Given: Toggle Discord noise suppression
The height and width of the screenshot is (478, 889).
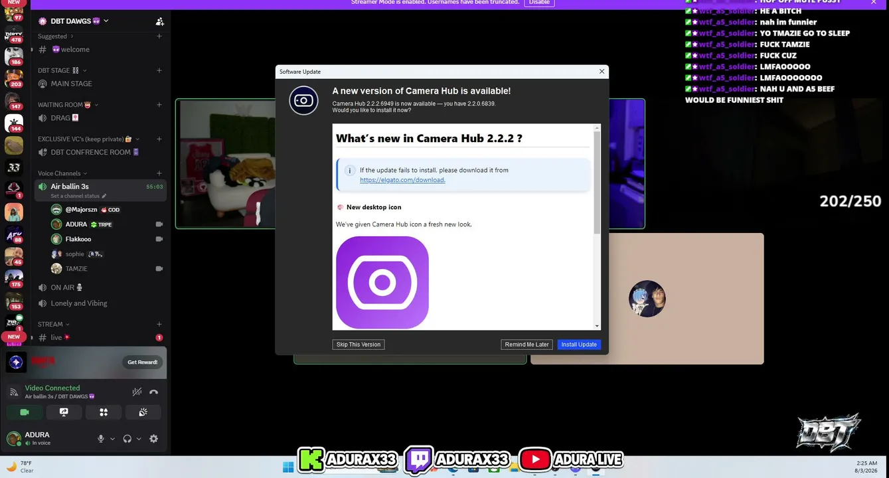Looking at the screenshot, I should tap(137, 392).
